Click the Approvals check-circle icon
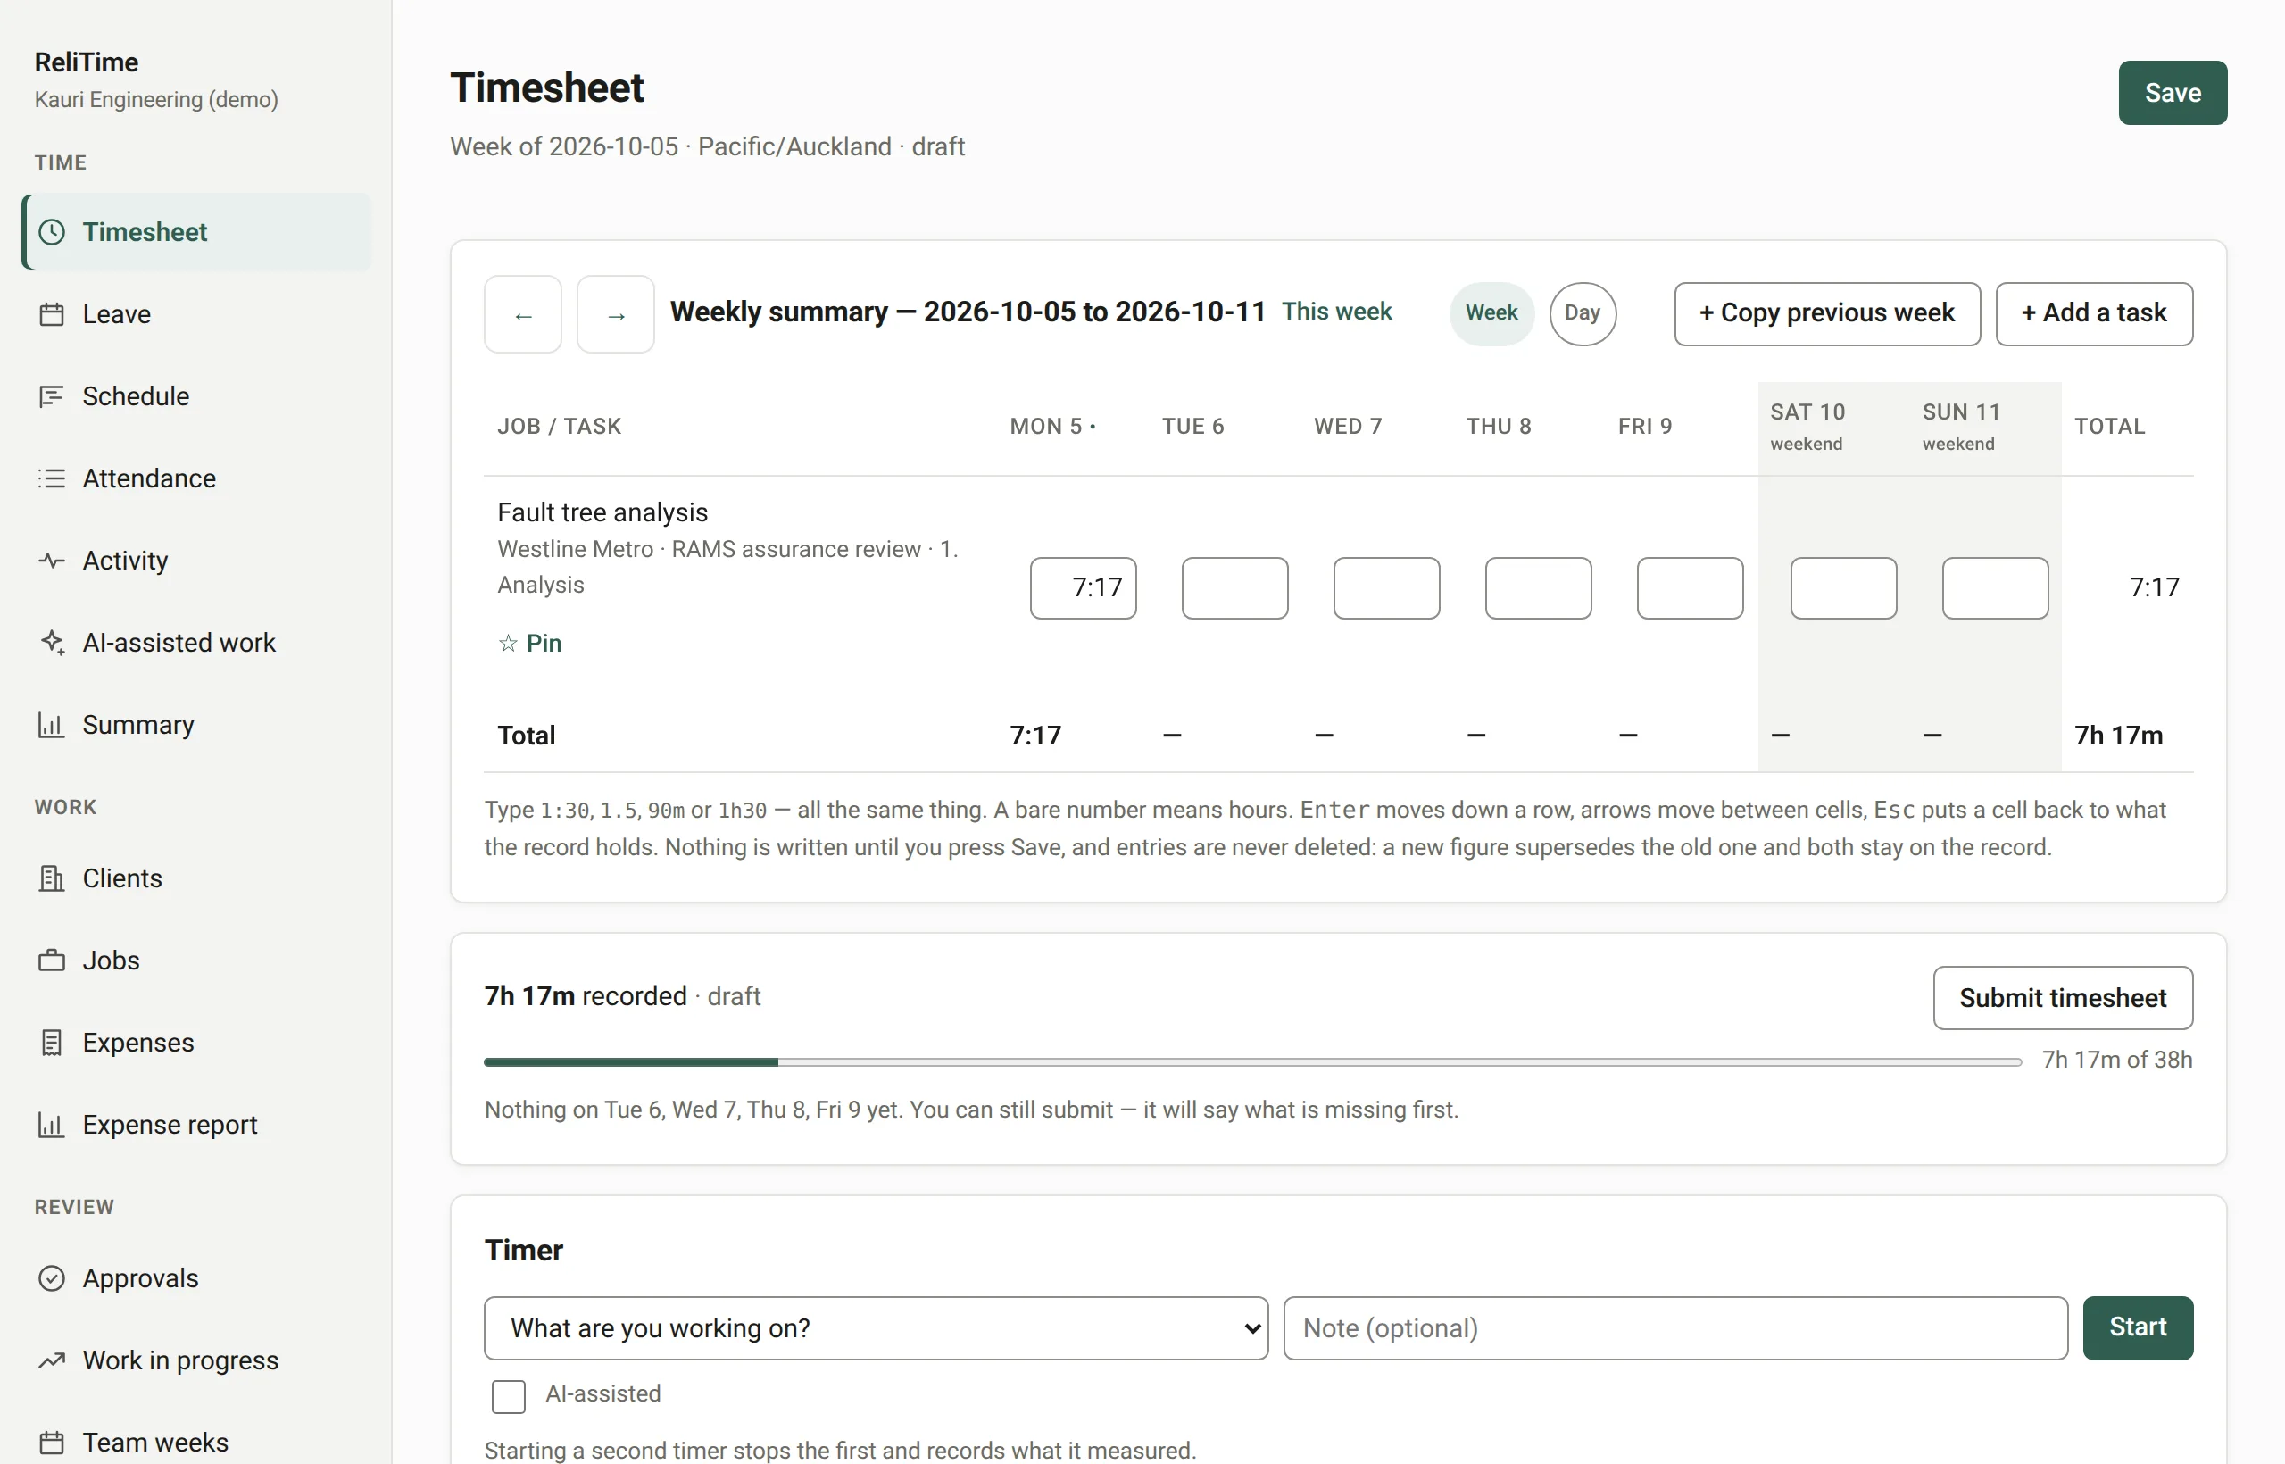This screenshot has height=1464, width=2285. (x=52, y=1278)
